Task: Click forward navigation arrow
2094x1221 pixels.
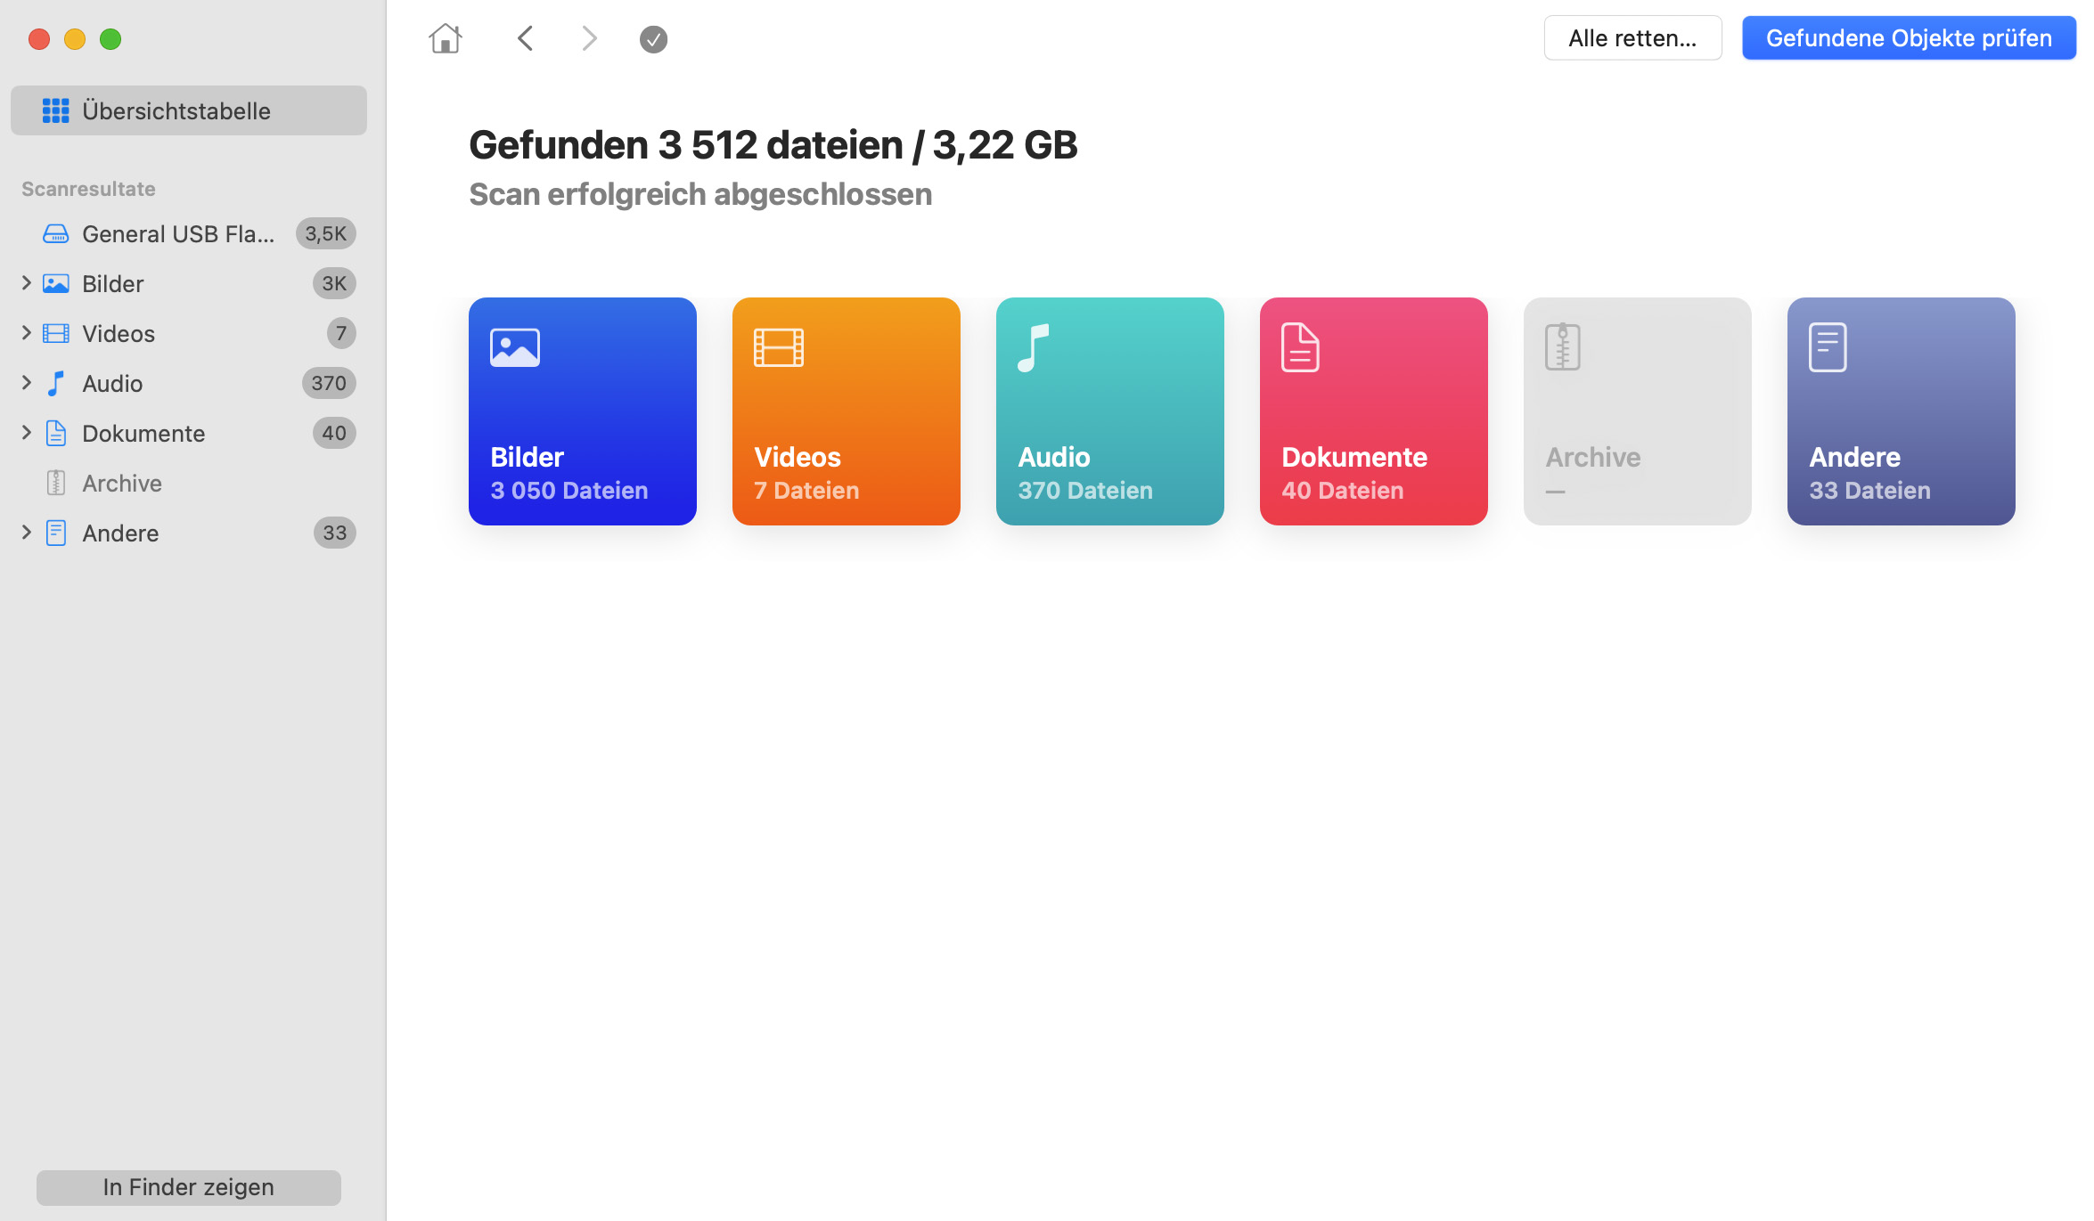Action: 589,39
